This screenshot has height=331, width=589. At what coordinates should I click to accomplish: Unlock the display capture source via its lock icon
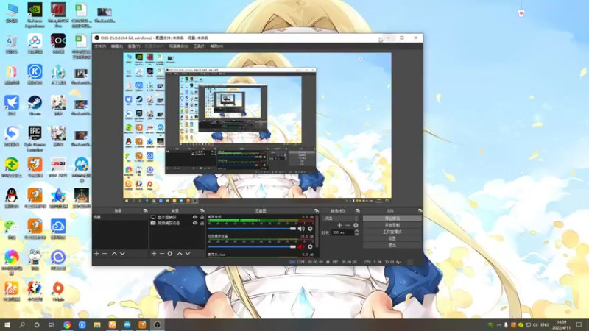(202, 217)
